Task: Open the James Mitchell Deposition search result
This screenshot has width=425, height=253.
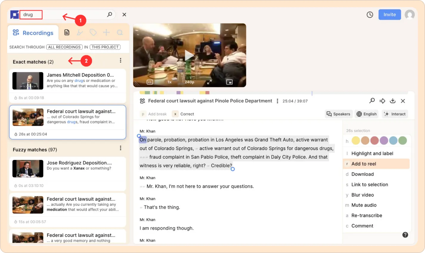Action: pyautogui.click(x=68, y=86)
